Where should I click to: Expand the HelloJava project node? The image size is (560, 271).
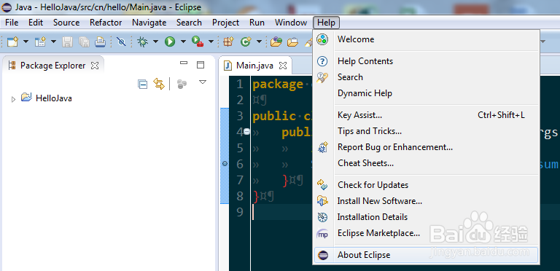tap(13, 99)
